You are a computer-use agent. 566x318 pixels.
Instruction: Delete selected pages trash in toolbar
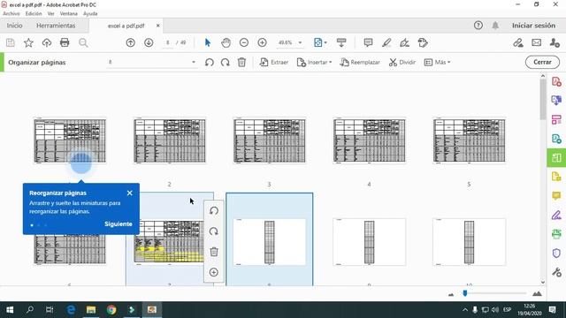(241, 62)
